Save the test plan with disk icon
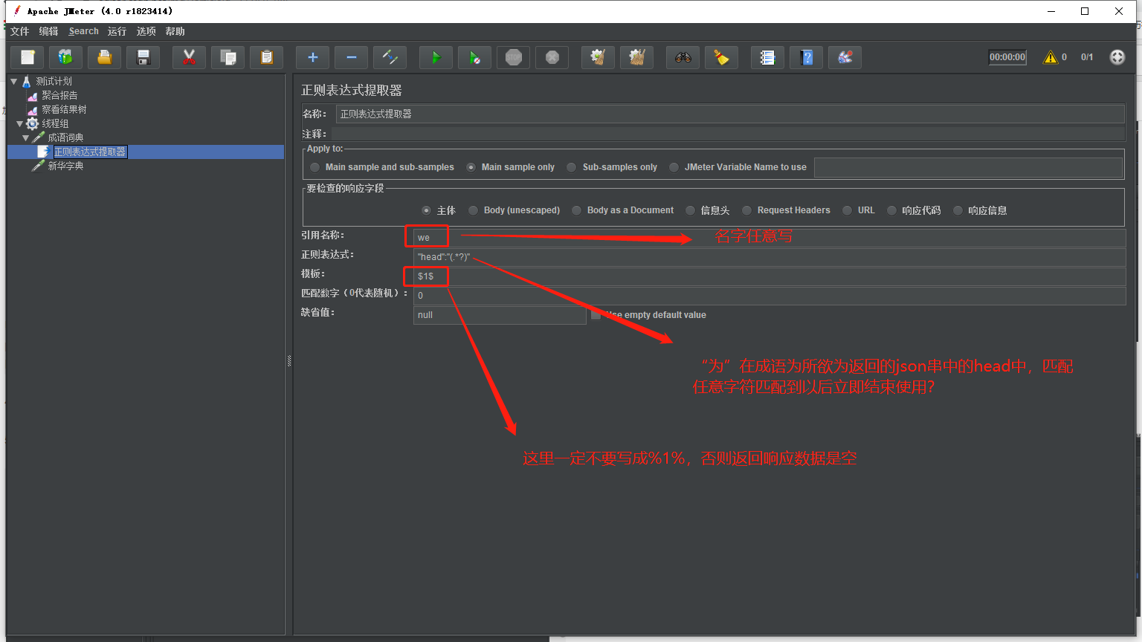 pos(143,57)
